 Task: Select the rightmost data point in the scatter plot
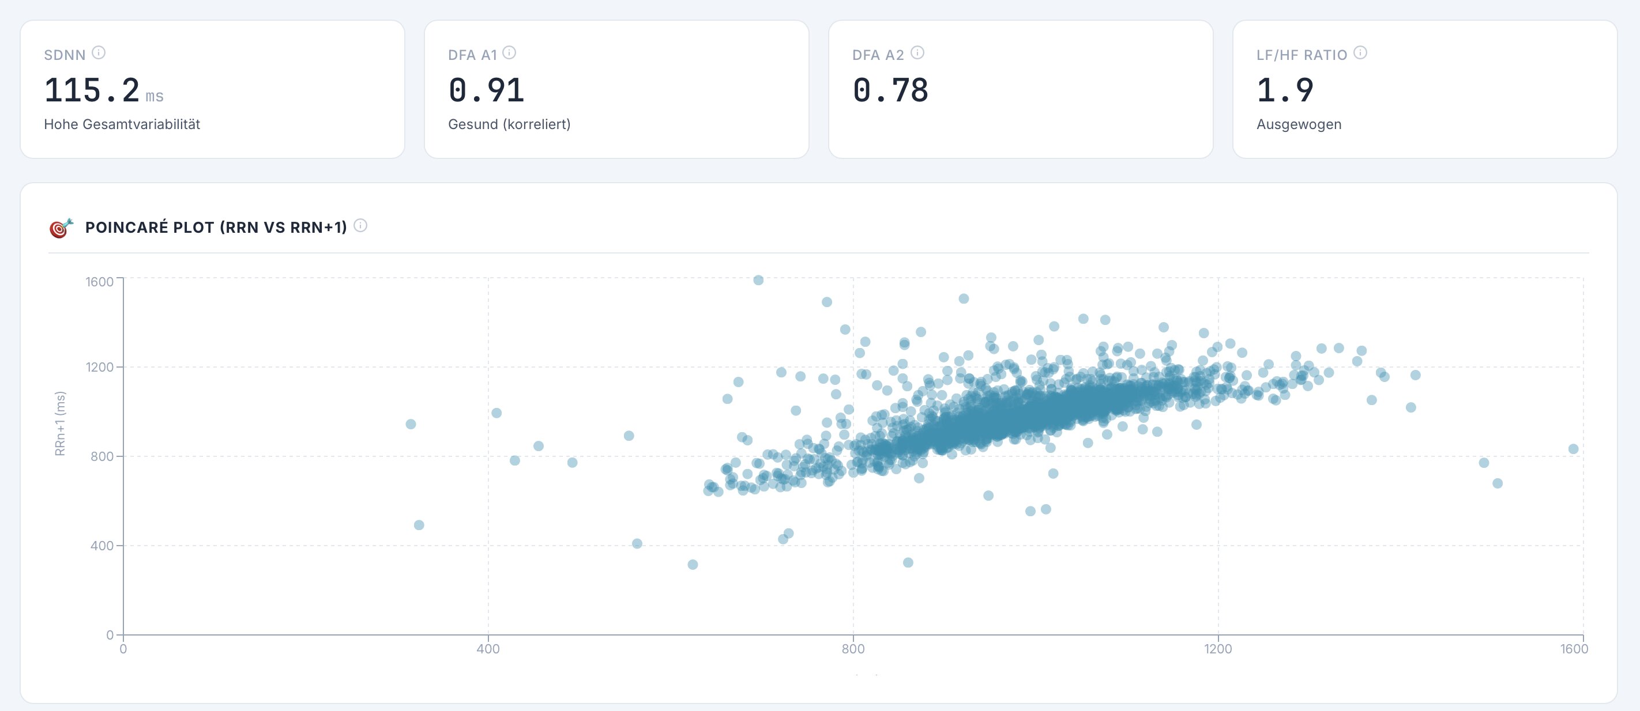(x=1573, y=449)
